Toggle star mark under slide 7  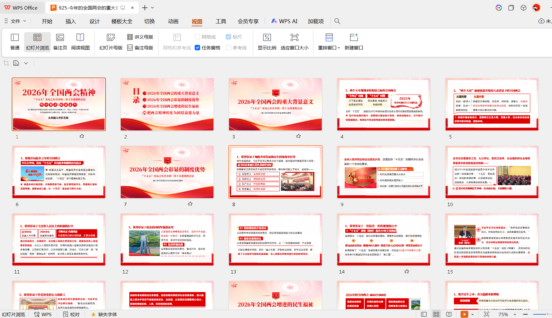coord(190,204)
